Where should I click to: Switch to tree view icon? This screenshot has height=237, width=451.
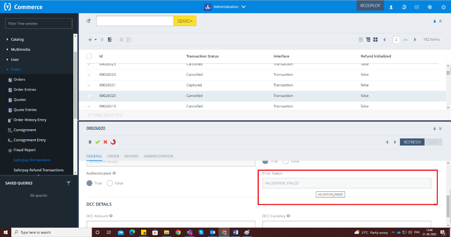[368, 40]
